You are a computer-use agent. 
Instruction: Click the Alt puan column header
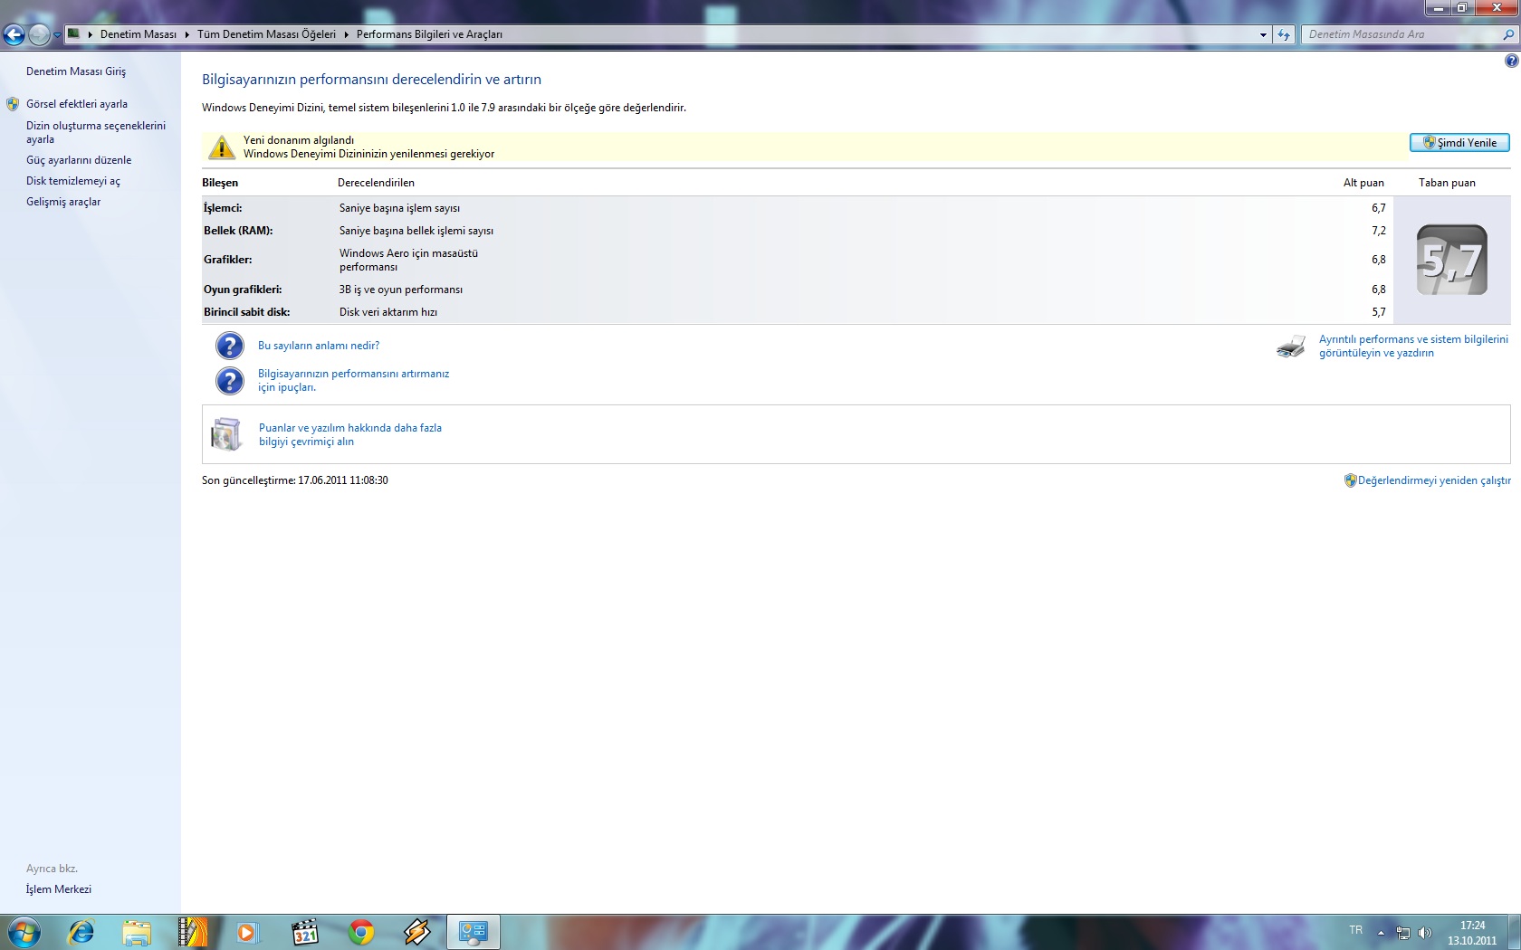(1363, 183)
